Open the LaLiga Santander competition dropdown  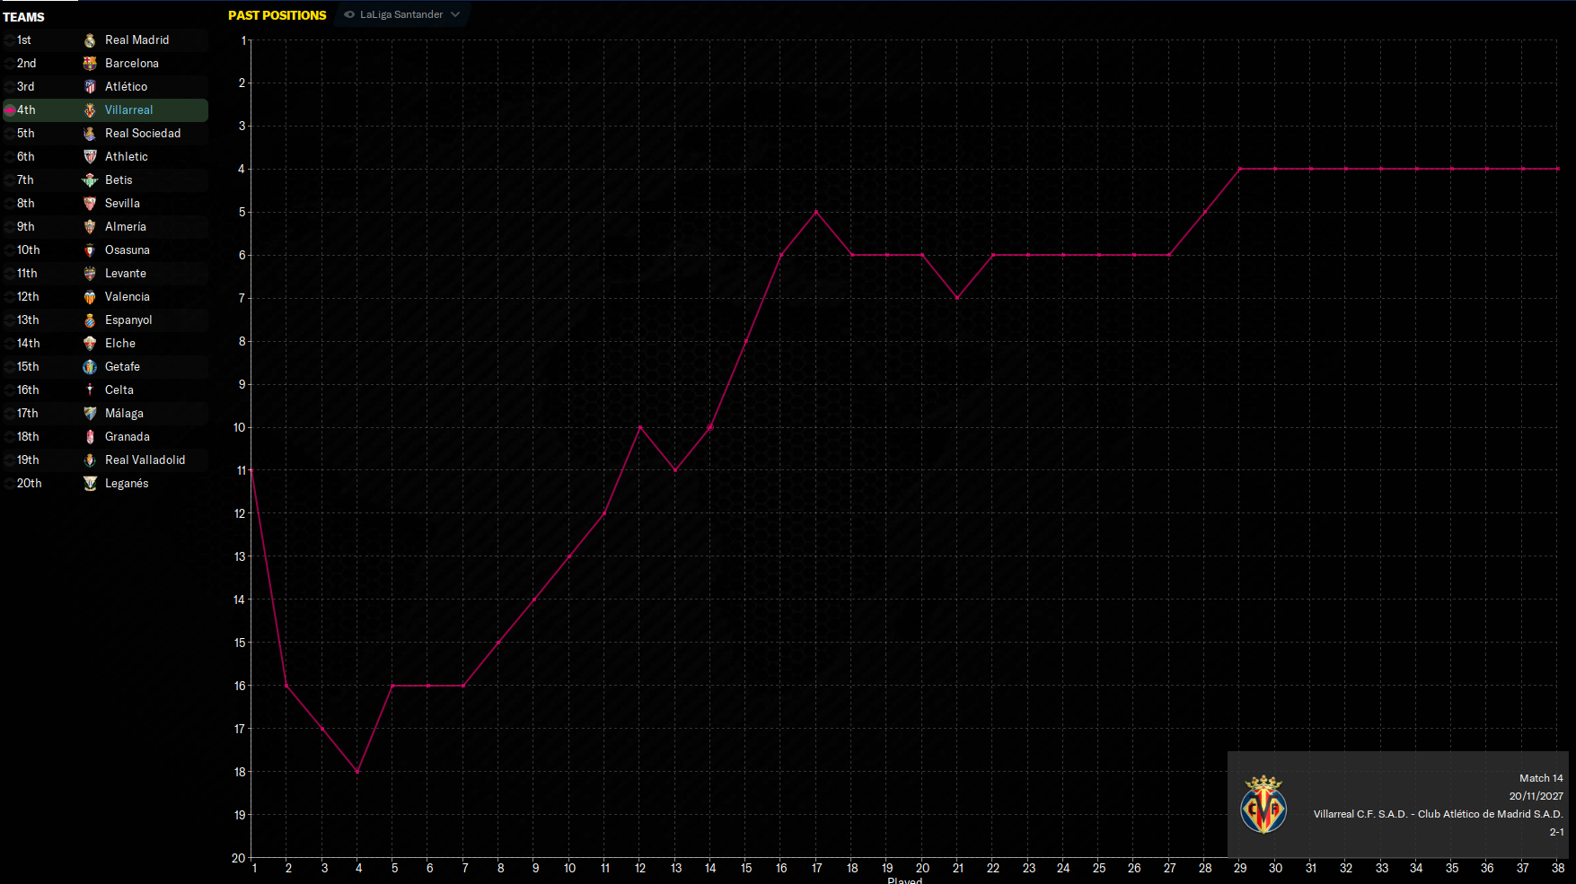click(x=401, y=14)
